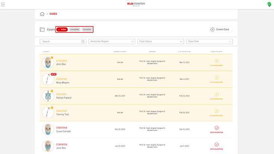Toggle the Cancelled cases filter
Image resolution: width=274 pixels, height=154 pixels.
(x=87, y=29)
